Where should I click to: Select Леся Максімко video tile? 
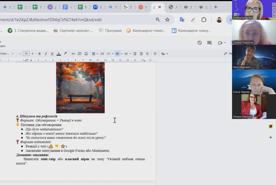[254, 57]
